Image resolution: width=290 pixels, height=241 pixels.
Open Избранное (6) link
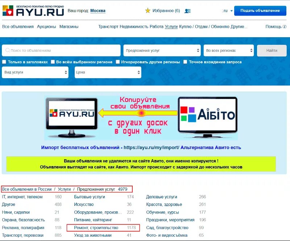pos(166,11)
